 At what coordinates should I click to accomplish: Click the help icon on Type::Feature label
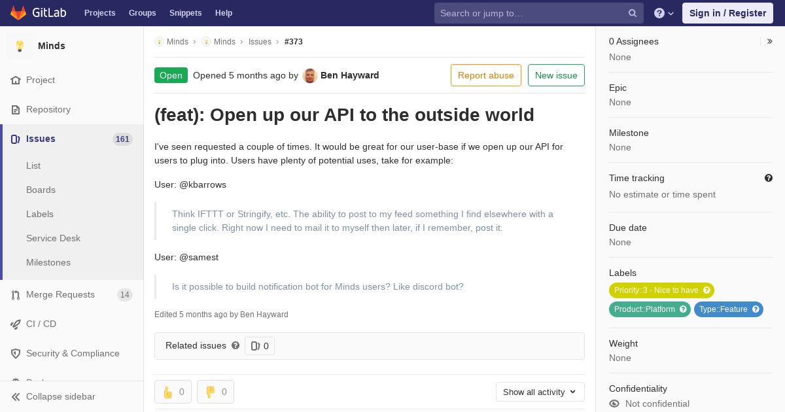[x=756, y=309]
